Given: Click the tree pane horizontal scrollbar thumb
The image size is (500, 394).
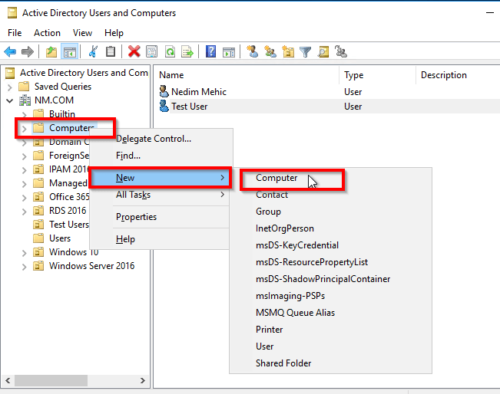Looking at the screenshot, I should (x=51, y=380).
